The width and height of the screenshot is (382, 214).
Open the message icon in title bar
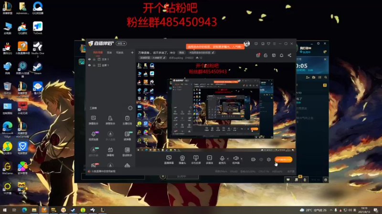pyautogui.click(x=256, y=44)
